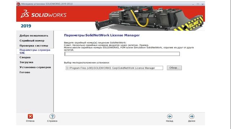
Task: Select the Параметры сервера SNL step
Action: pos(35,51)
